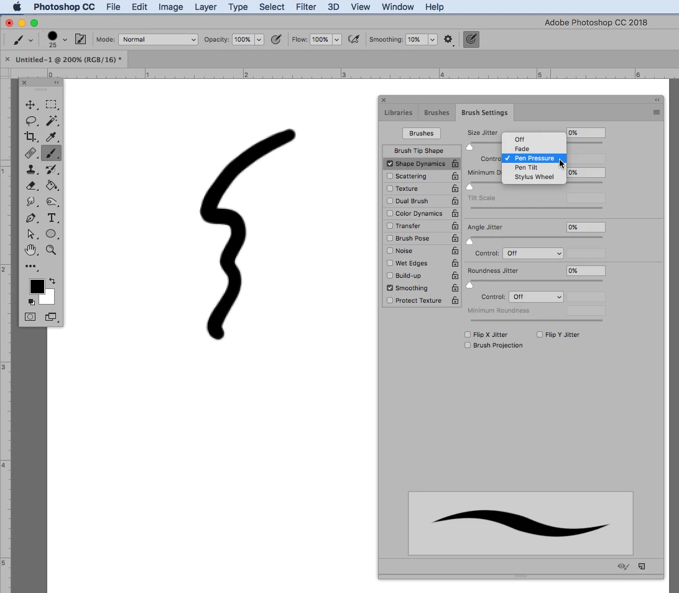
Task: Select the Eraser tool
Action: [30, 185]
